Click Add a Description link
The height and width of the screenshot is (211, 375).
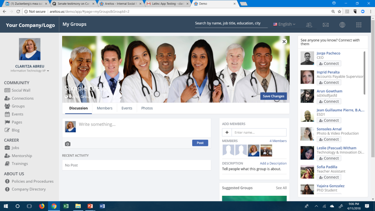(273, 163)
